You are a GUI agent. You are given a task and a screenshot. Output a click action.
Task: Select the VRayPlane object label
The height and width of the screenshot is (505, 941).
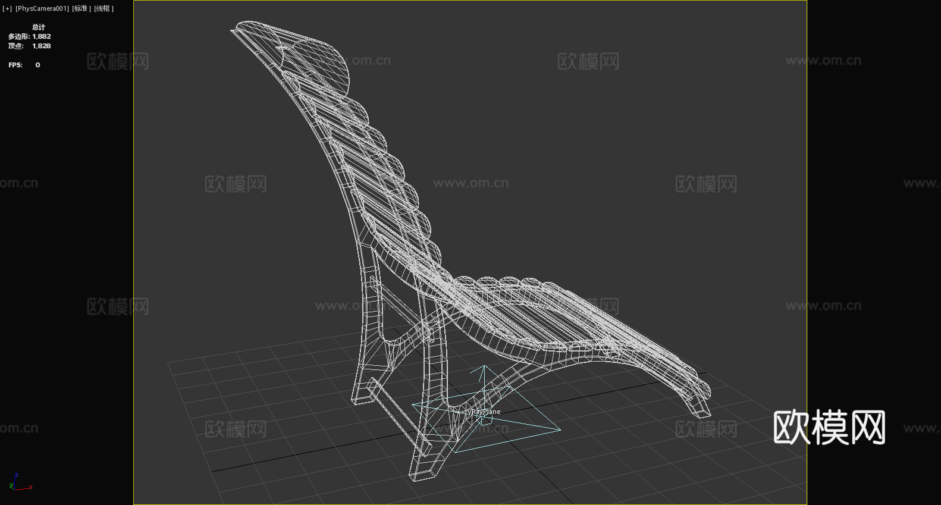click(x=484, y=412)
